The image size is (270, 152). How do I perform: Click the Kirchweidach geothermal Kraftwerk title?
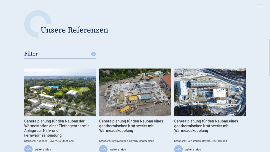coord(131,126)
